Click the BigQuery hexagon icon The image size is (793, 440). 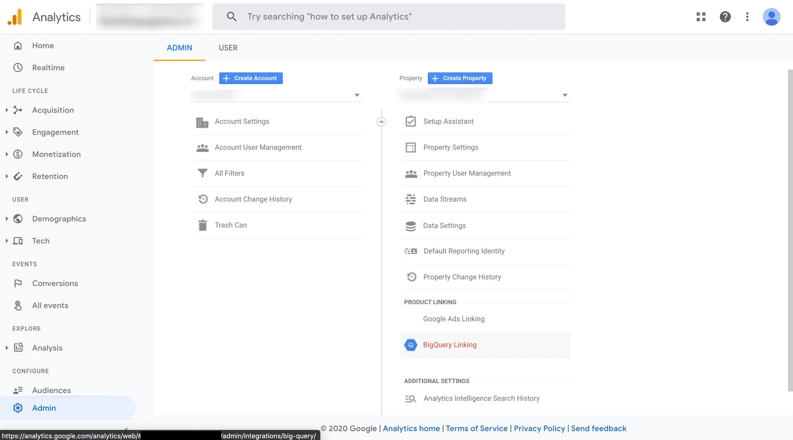(x=411, y=345)
